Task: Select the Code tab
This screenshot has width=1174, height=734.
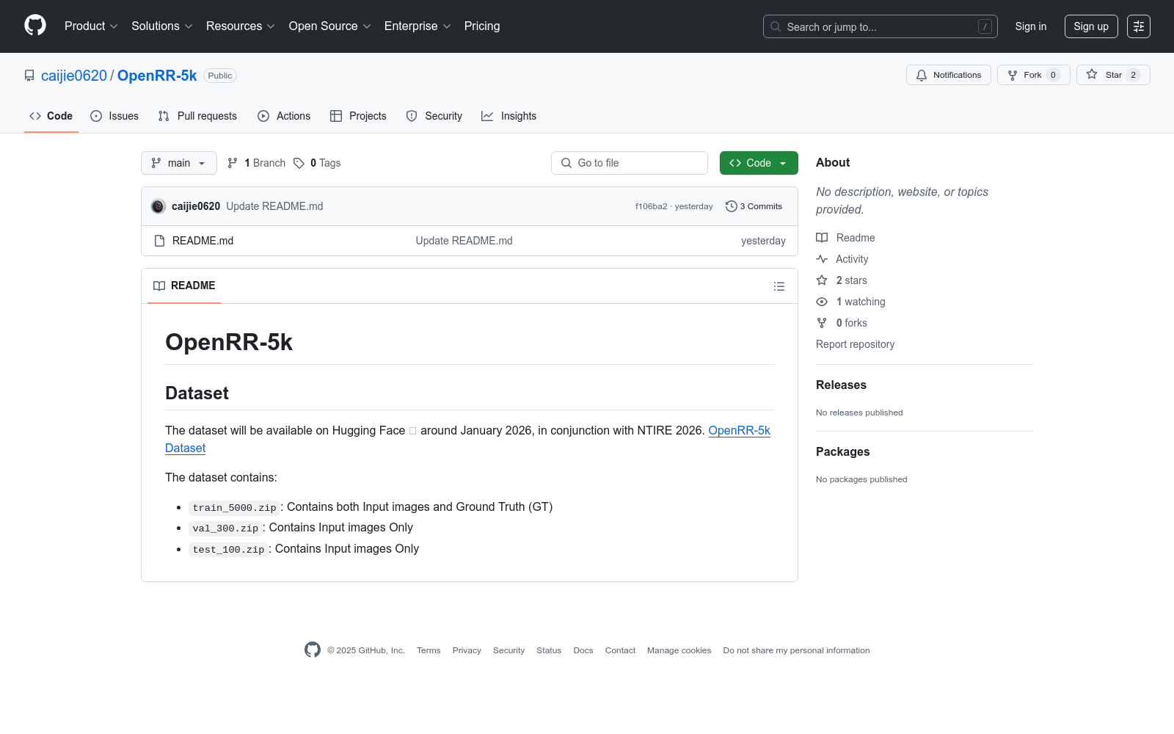Action: click(51, 116)
